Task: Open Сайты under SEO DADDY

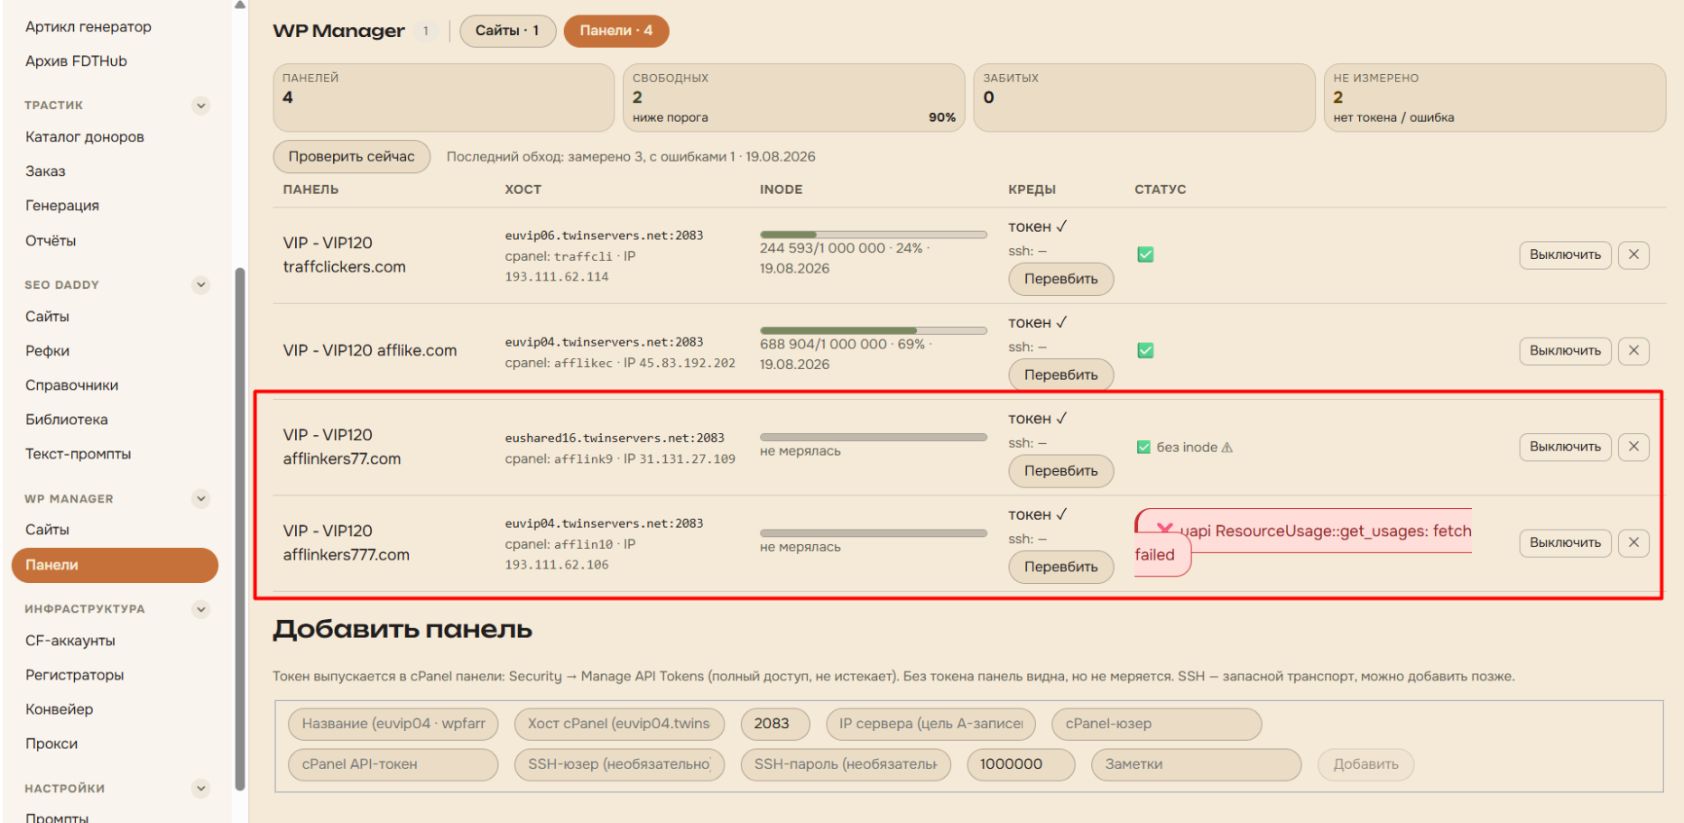Action: (47, 317)
